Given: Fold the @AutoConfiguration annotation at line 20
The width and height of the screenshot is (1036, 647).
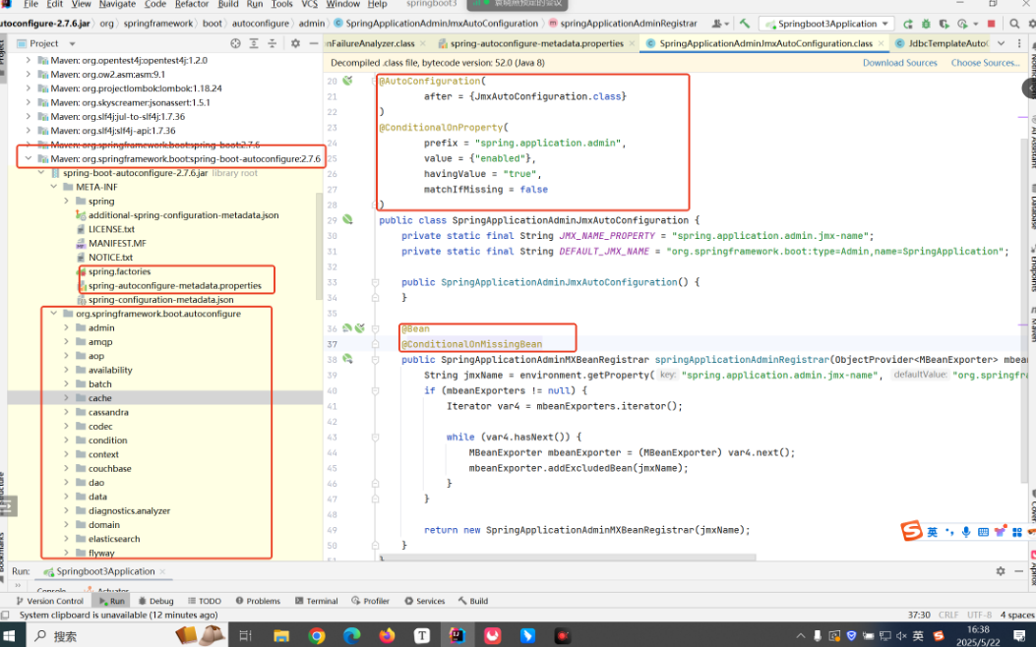Looking at the screenshot, I should click(x=375, y=81).
